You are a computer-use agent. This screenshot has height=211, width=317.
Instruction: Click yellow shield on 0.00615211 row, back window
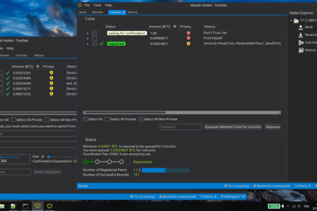52,89
